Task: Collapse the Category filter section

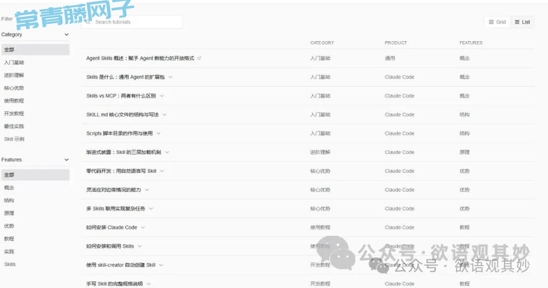Action: [66, 35]
